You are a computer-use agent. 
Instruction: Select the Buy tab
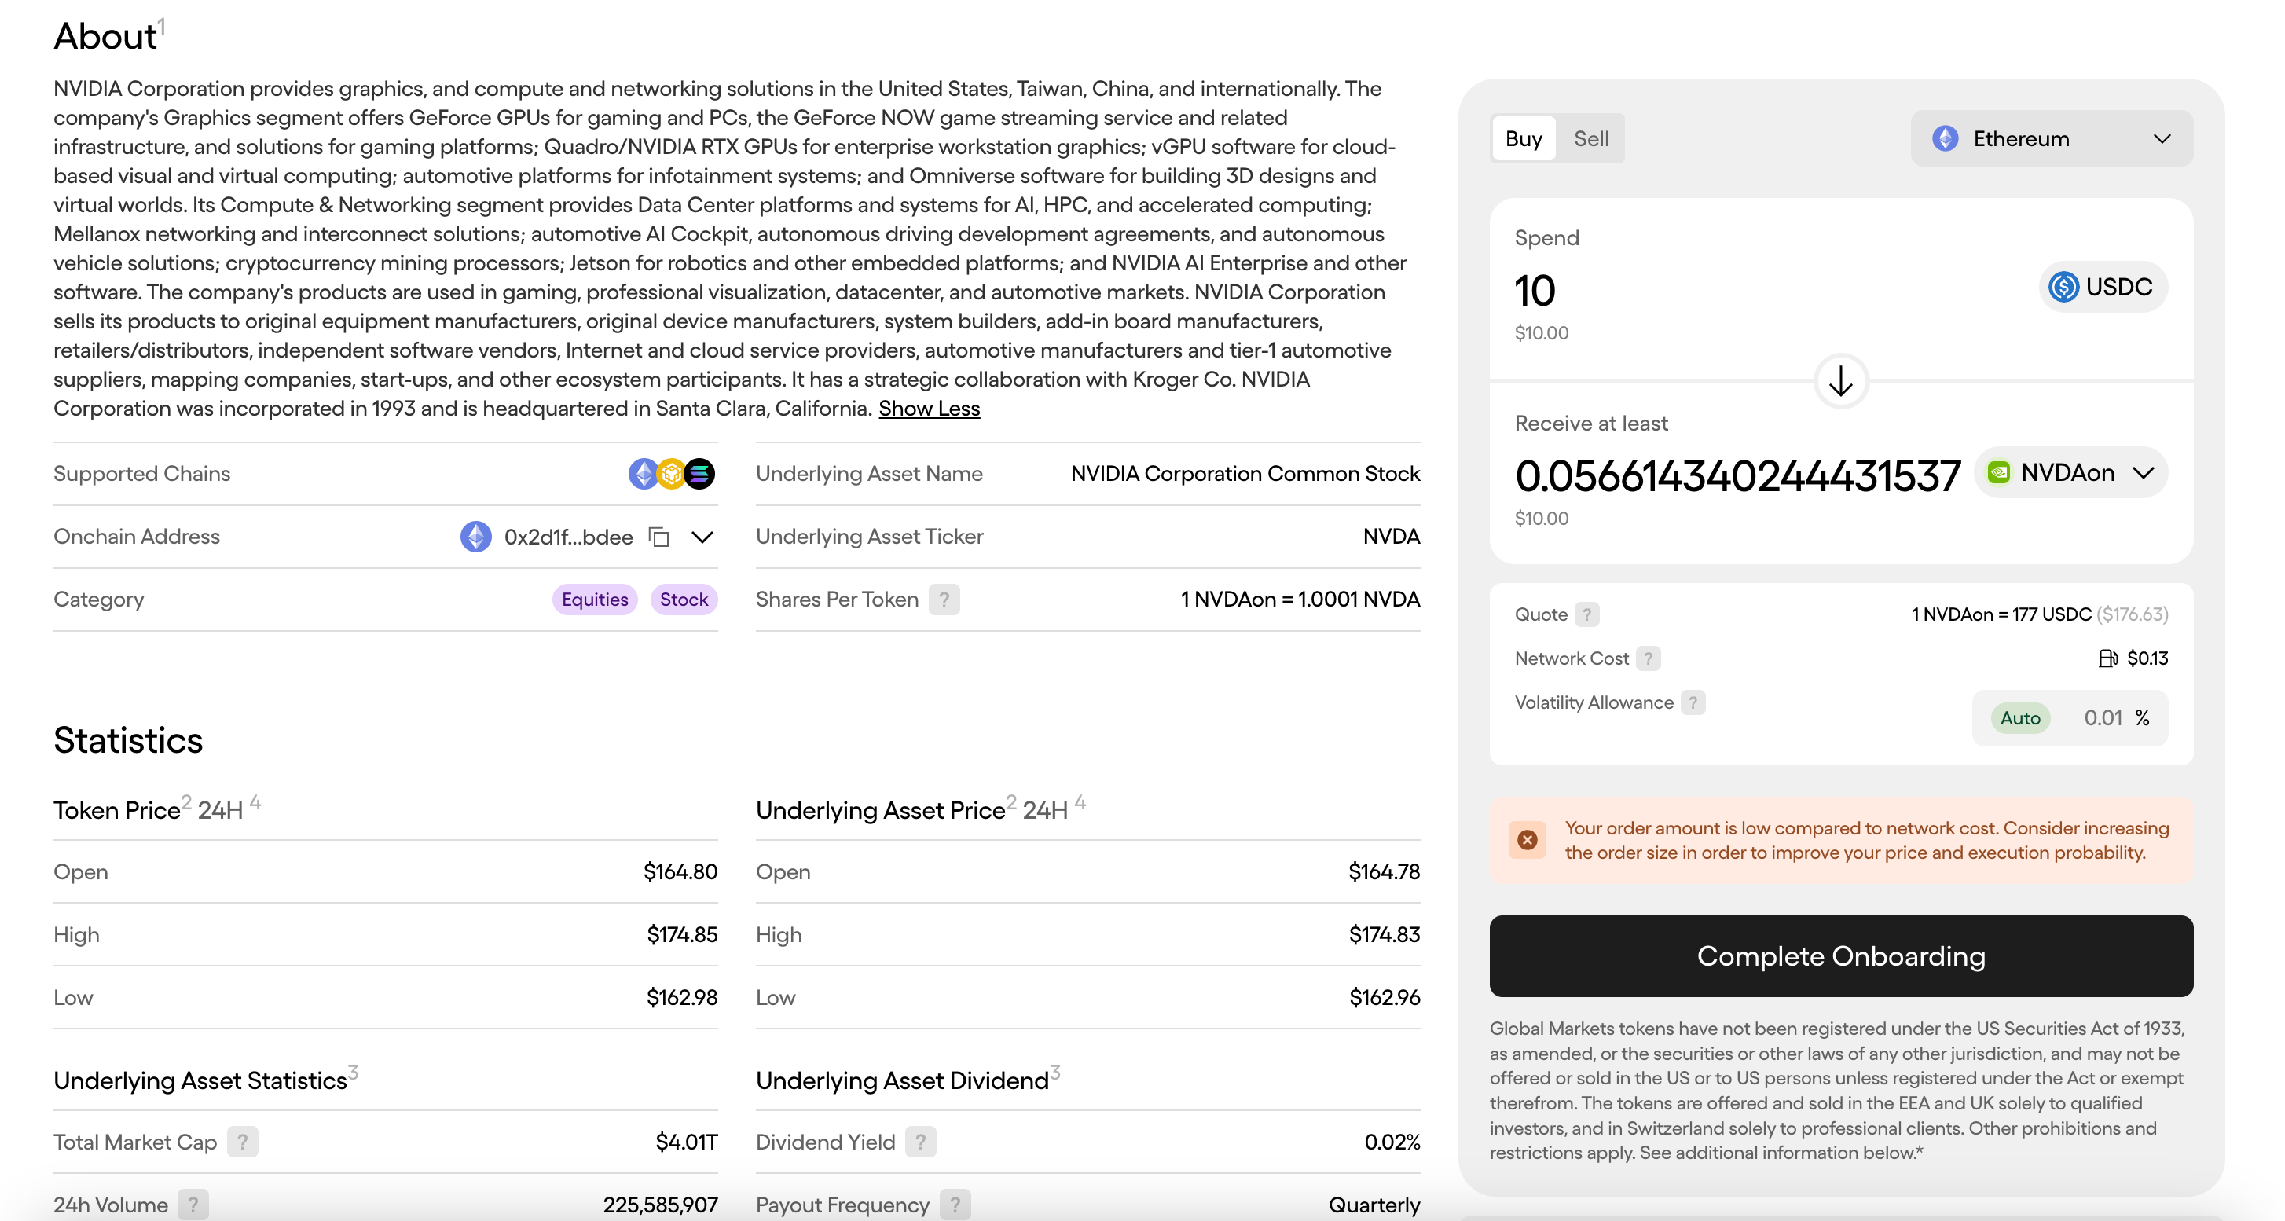click(1523, 139)
